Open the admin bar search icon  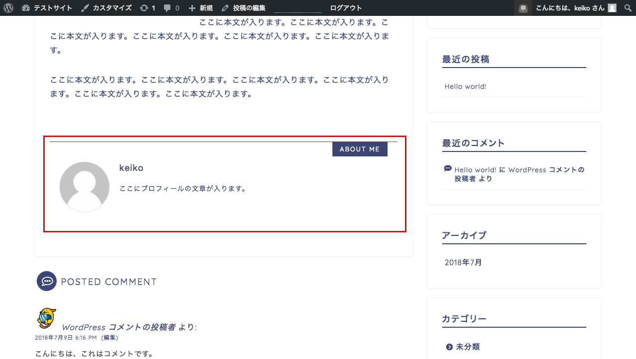click(628, 8)
